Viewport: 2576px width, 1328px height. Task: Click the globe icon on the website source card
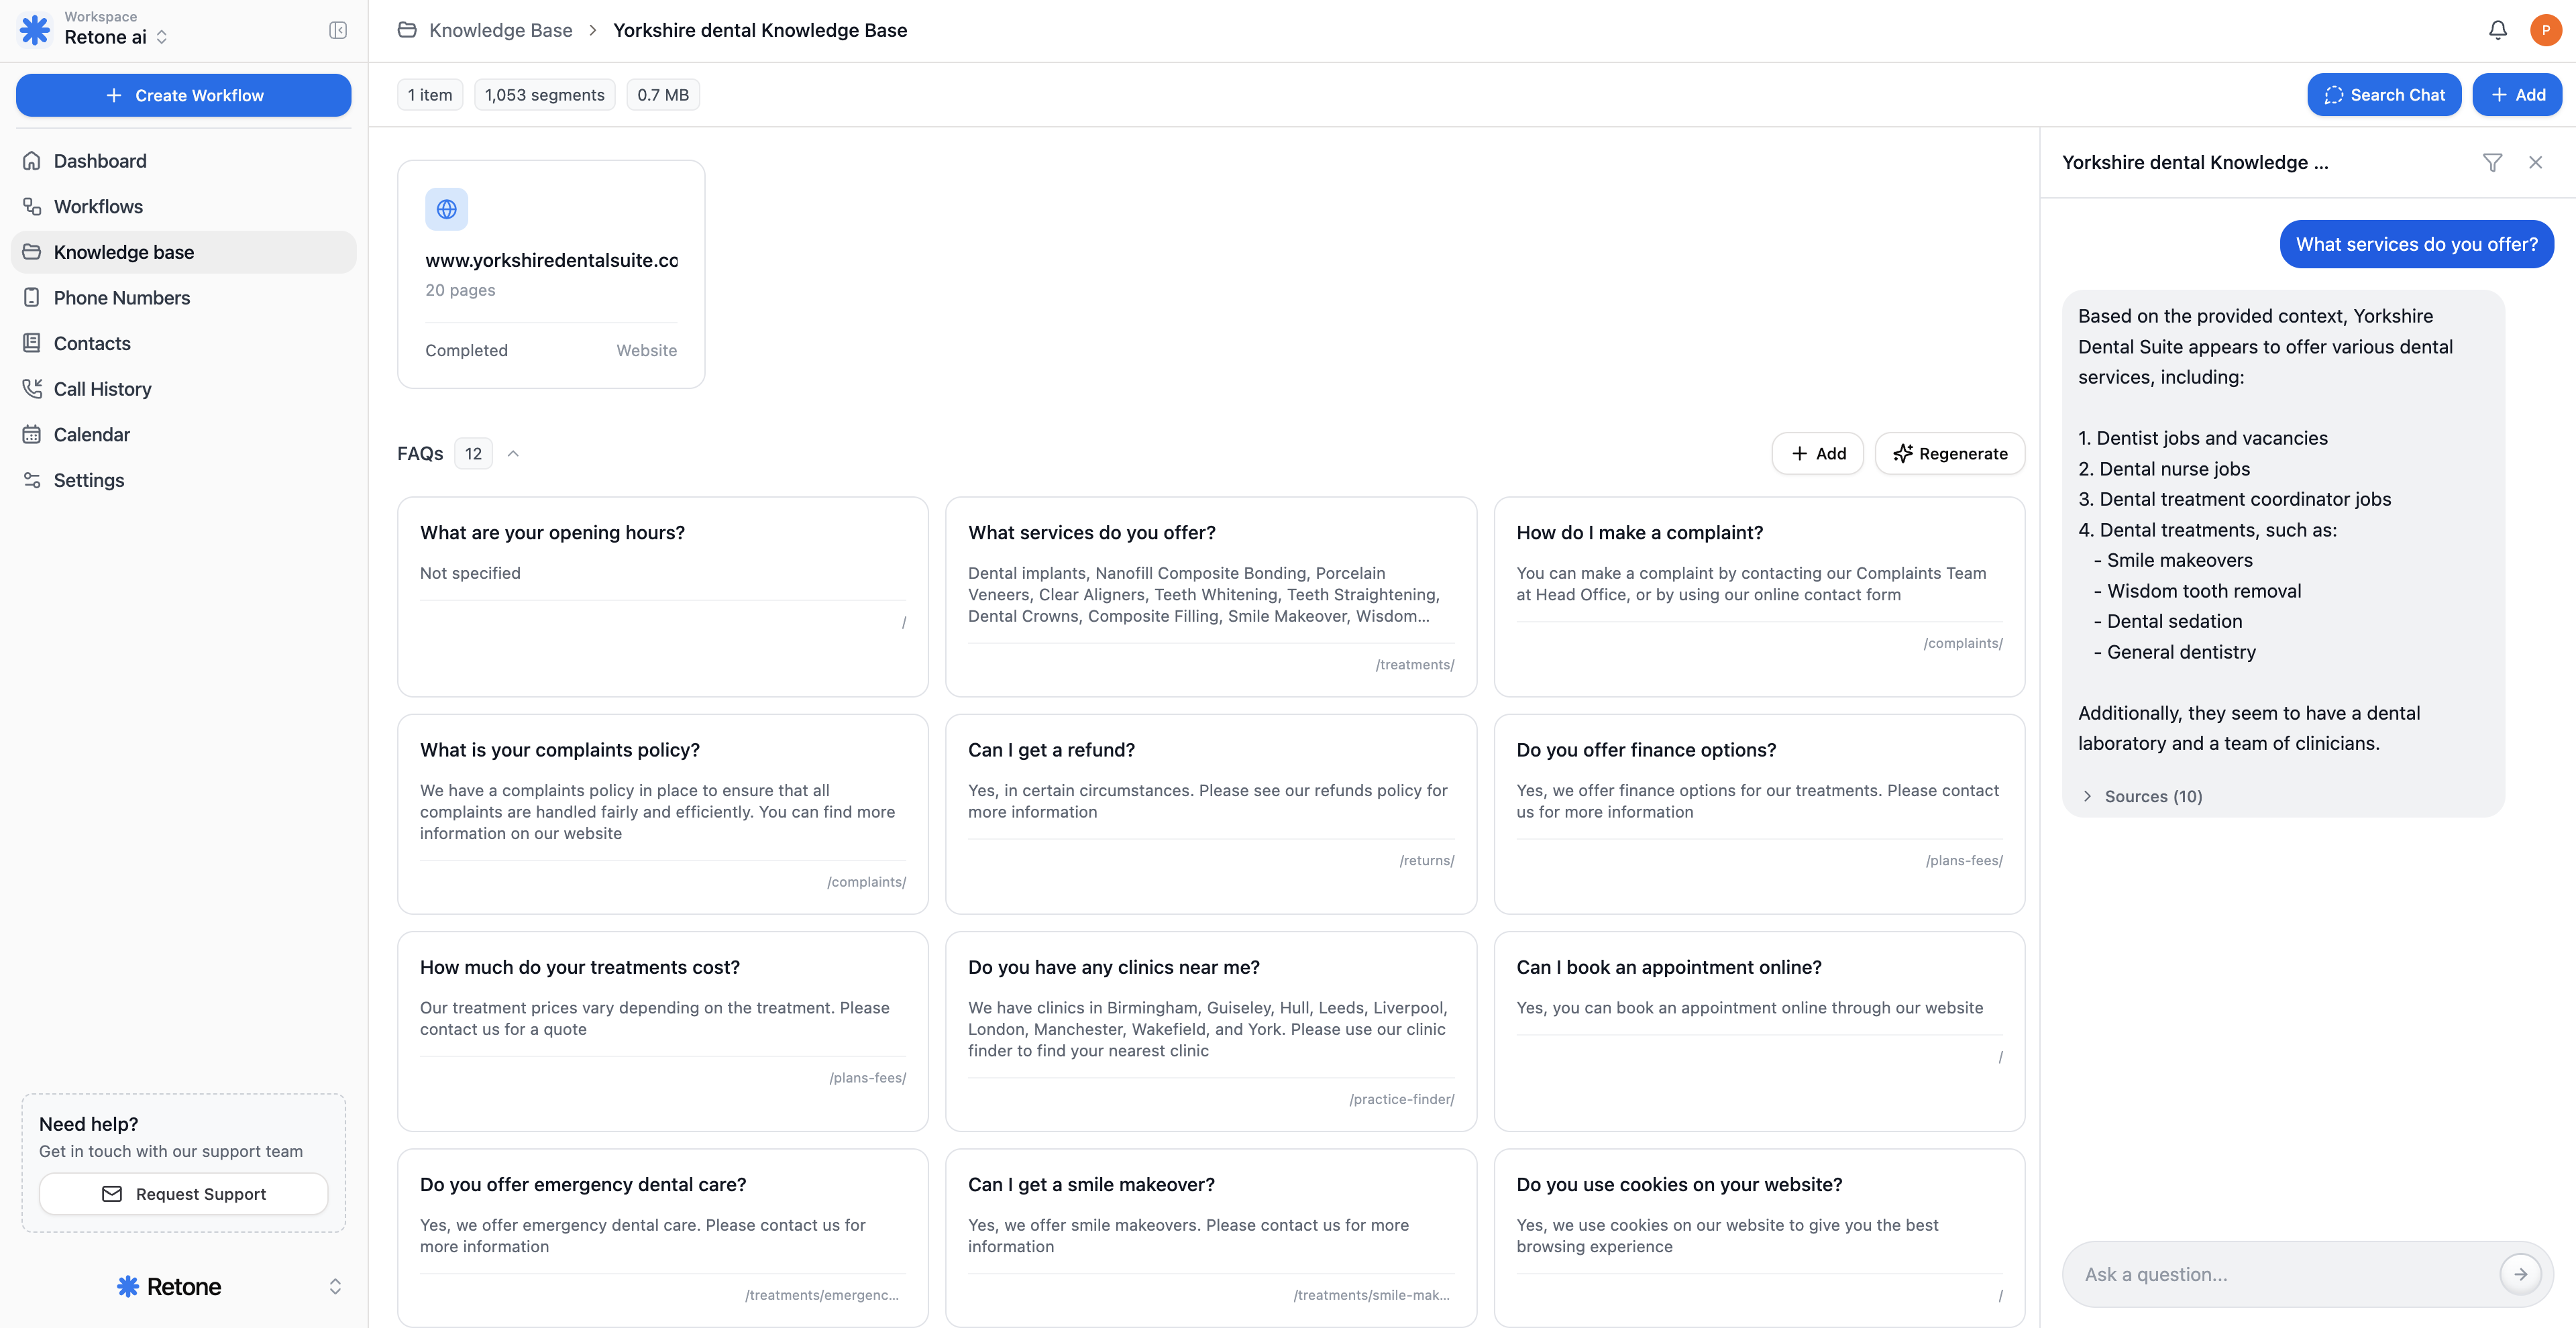pos(446,210)
